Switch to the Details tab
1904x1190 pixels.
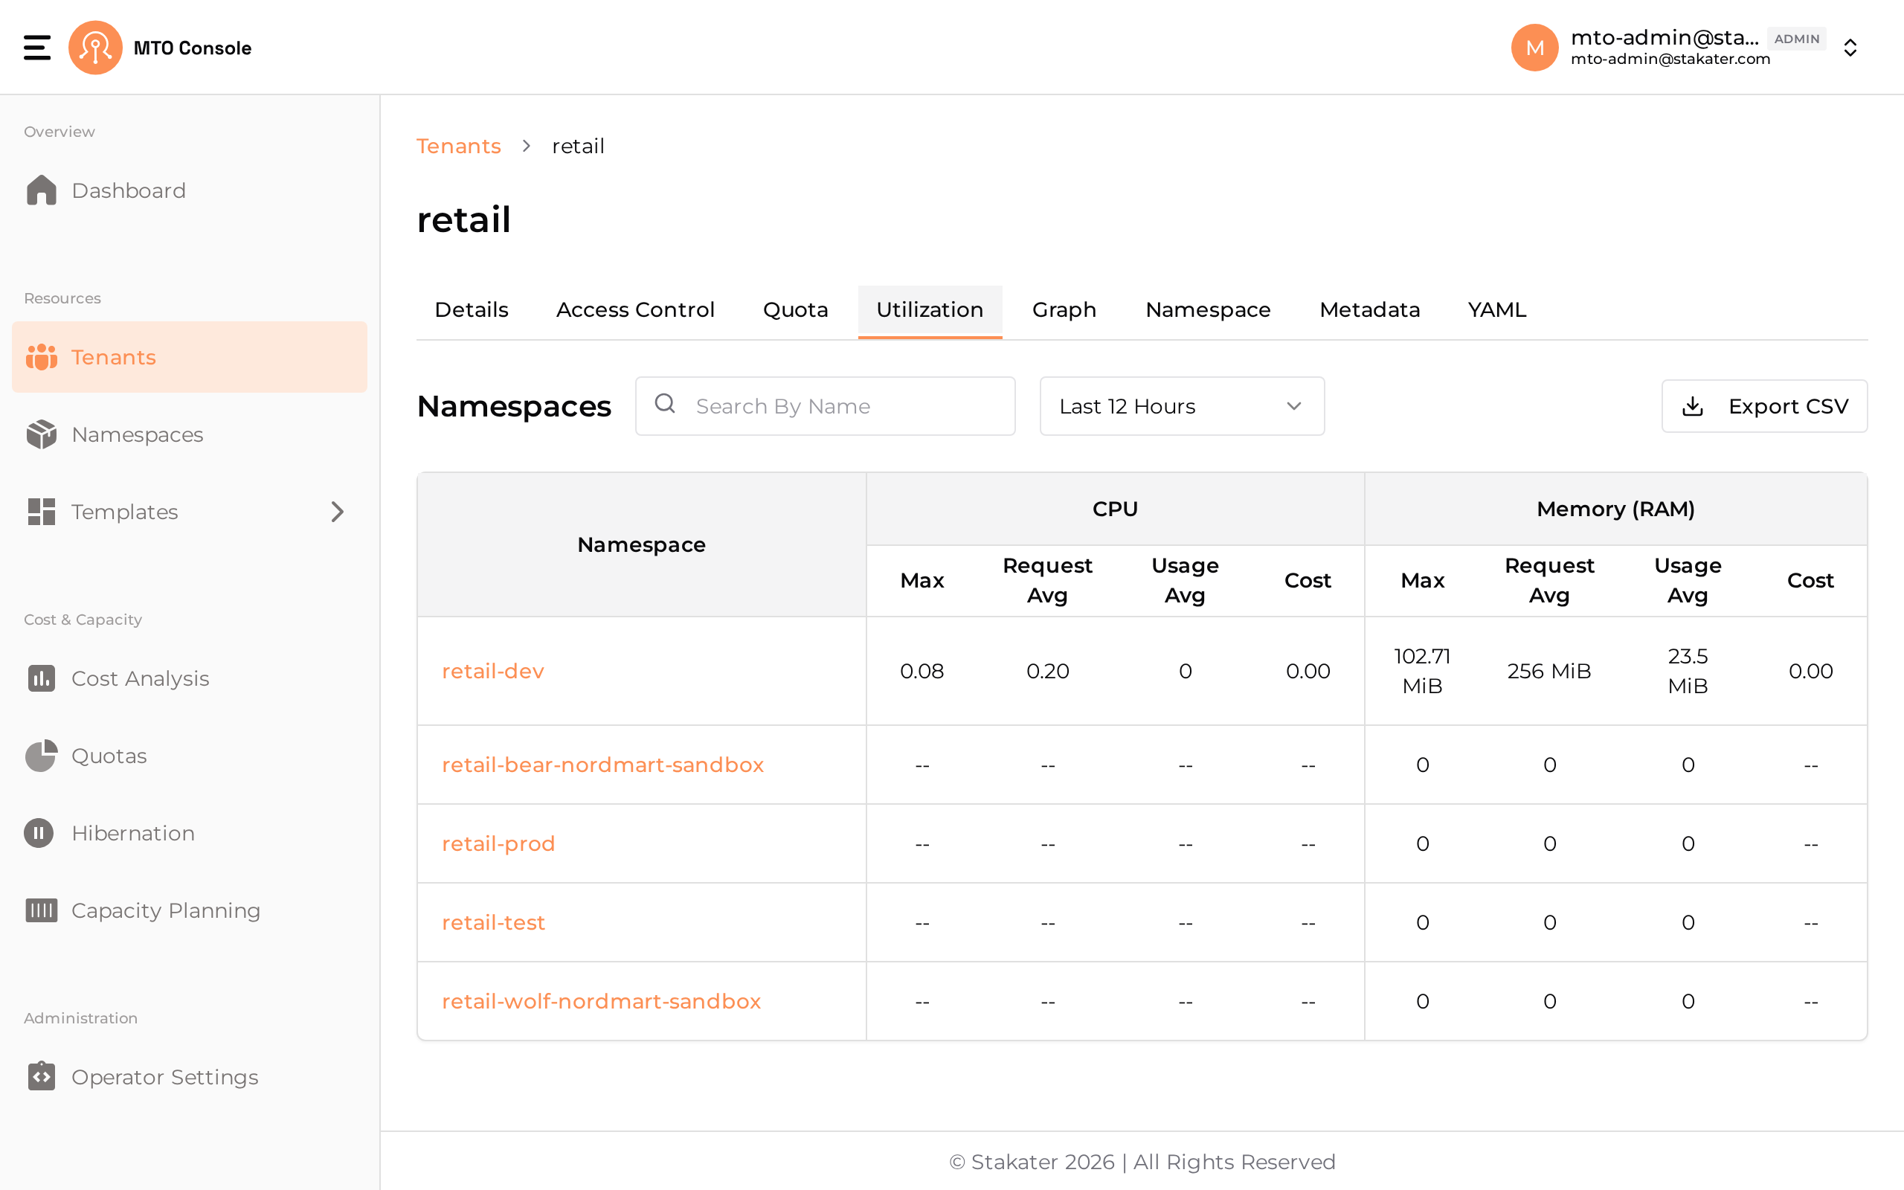(472, 310)
